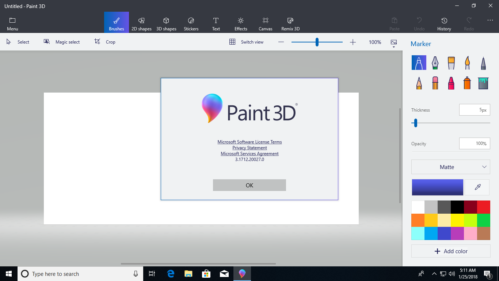
Task: Choose the Oil brush tool
Action: (x=451, y=63)
